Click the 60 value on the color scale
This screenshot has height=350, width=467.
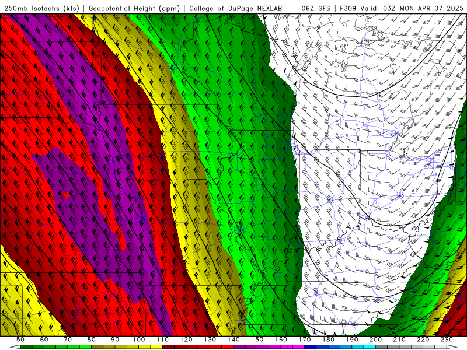(44, 339)
